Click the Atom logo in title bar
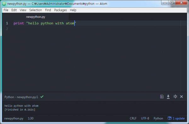This screenshot has height=124, width=189. pyautogui.click(x=4, y=4)
